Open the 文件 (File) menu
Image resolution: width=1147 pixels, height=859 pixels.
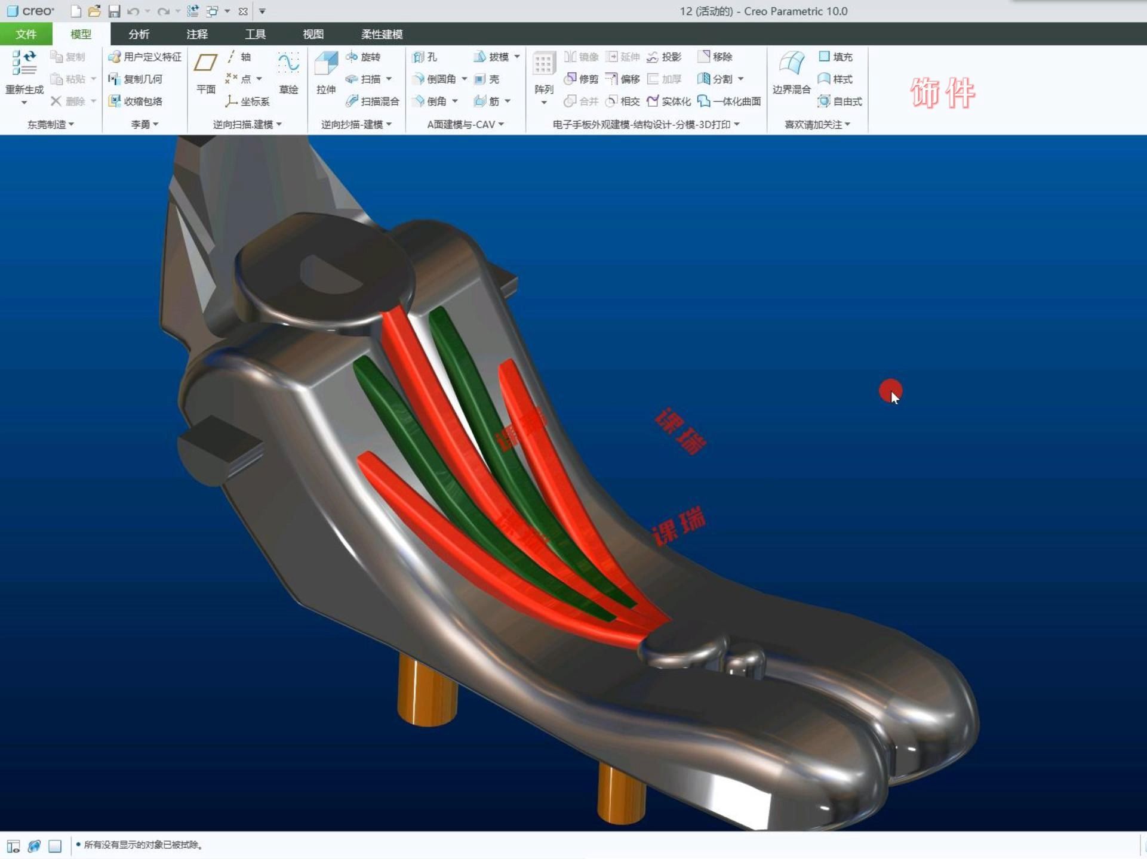click(26, 34)
